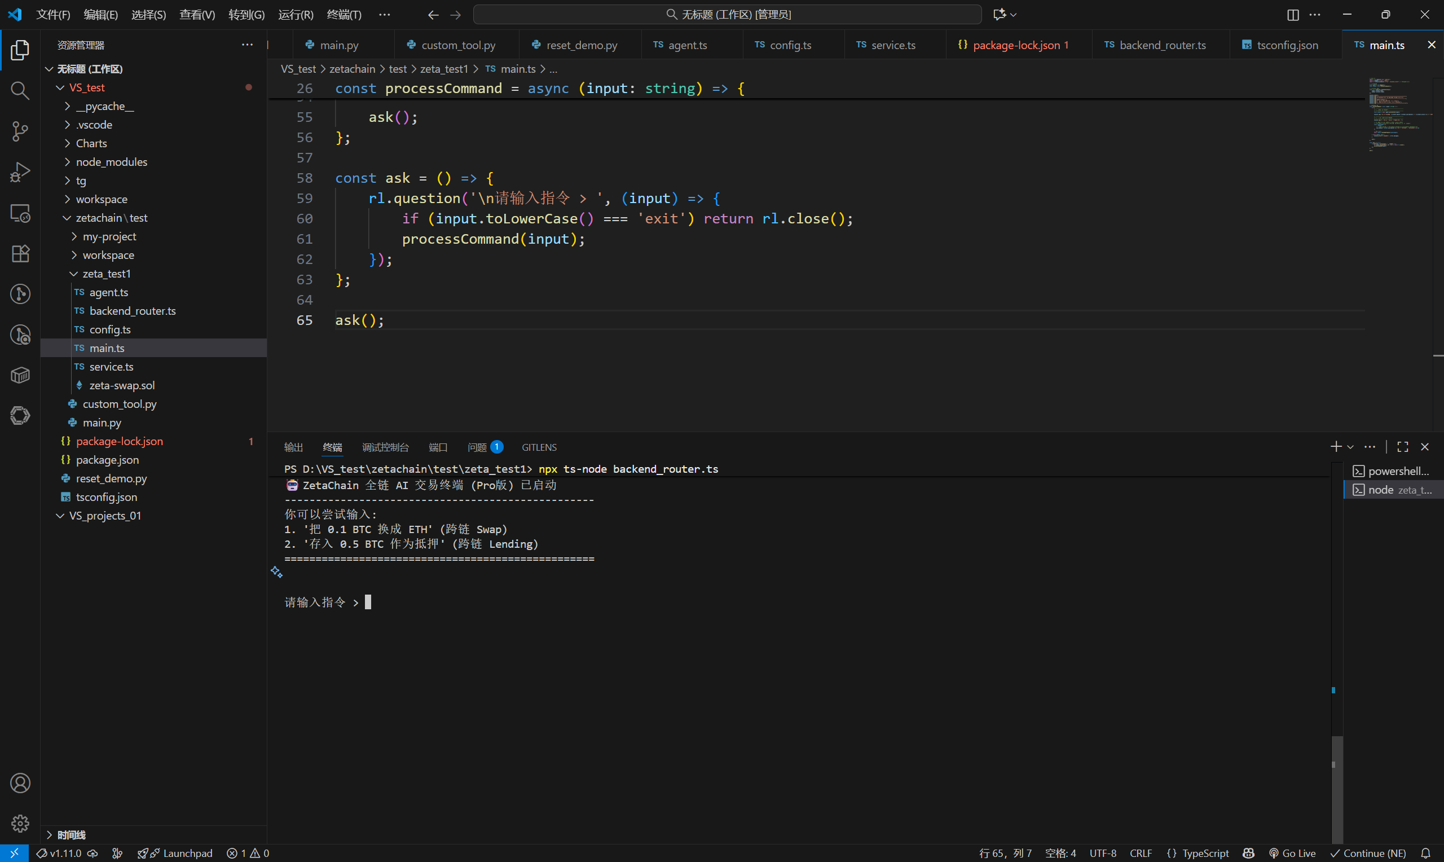Go forward with the navigation arrow
Screen dimensions: 1444x862
[x=456, y=15]
